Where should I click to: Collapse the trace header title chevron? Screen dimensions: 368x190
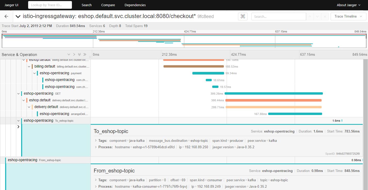(x=18, y=16)
